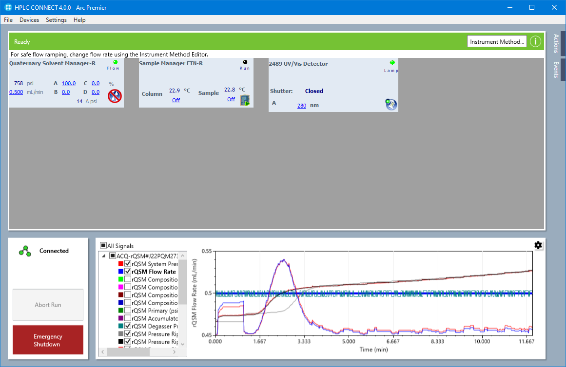
Task: Click the Flow status LED indicator
Action: pyautogui.click(x=115, y=62)
